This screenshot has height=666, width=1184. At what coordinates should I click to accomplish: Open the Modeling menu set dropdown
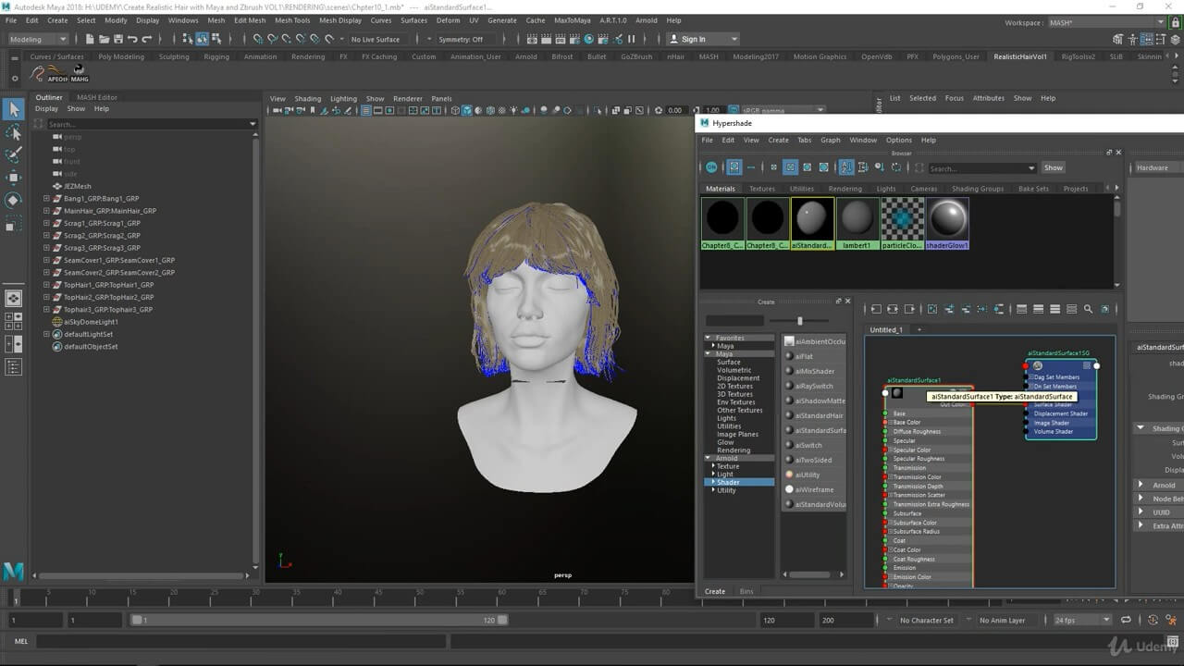coord(38,39)
